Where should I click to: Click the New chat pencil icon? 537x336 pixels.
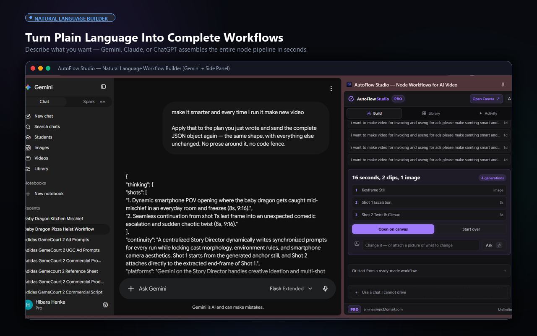click(28, 116)
